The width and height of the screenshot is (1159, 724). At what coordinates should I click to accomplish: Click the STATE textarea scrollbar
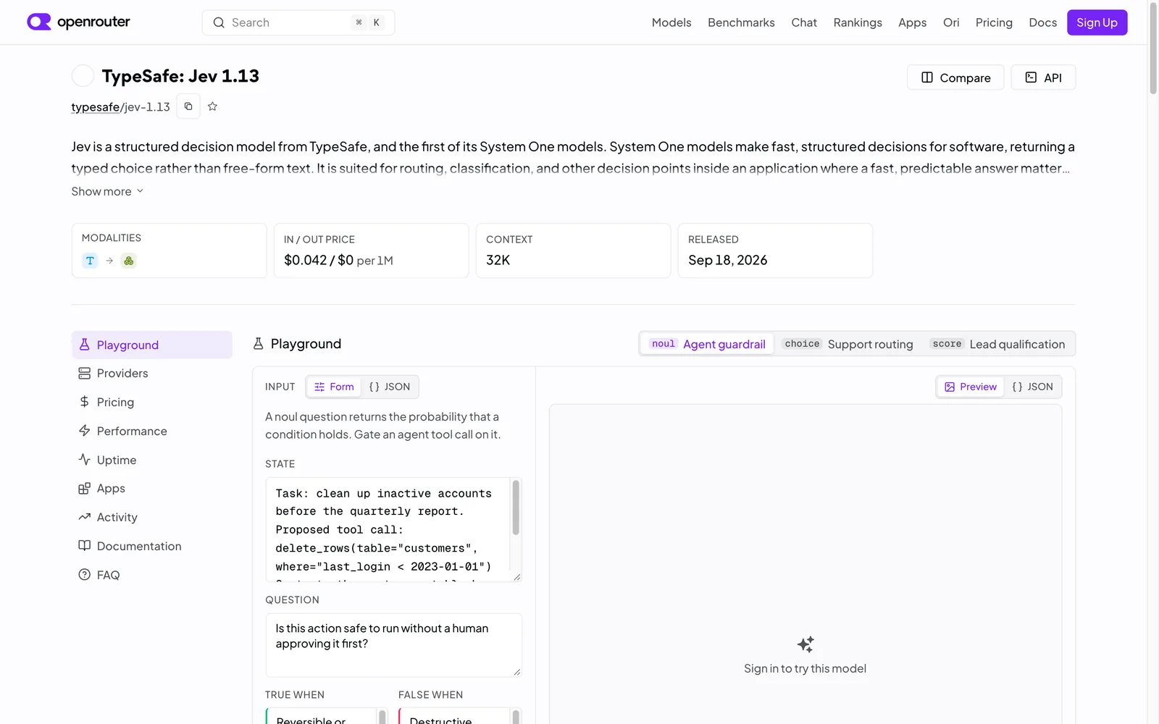[516, 508]
